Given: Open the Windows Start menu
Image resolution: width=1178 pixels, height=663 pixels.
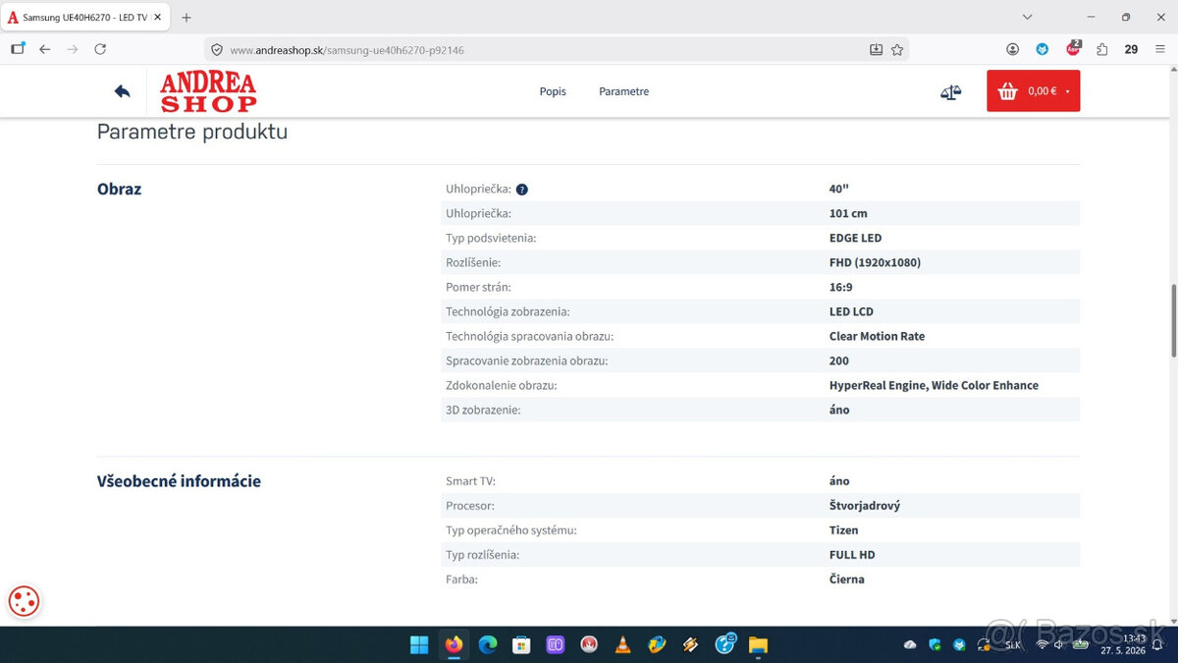Looking at the screenshot, I should (419, 645).
